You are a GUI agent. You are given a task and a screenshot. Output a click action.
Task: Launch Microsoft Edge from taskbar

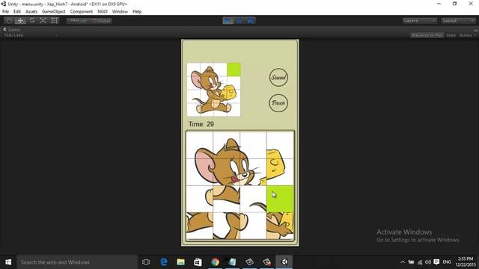(164, 262)
